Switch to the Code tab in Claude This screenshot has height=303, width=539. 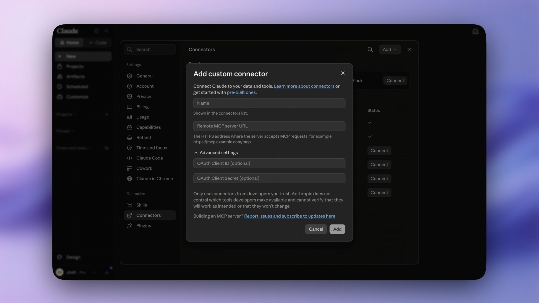98,43
